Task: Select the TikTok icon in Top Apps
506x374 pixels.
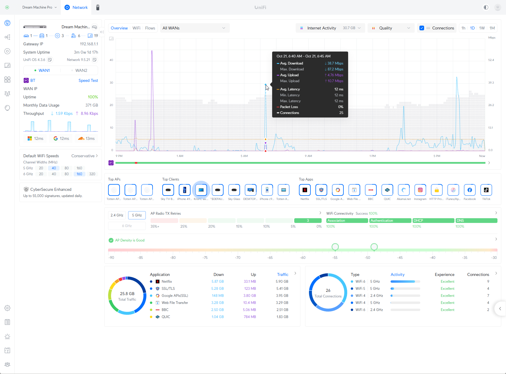Action: tap(486, 190)
